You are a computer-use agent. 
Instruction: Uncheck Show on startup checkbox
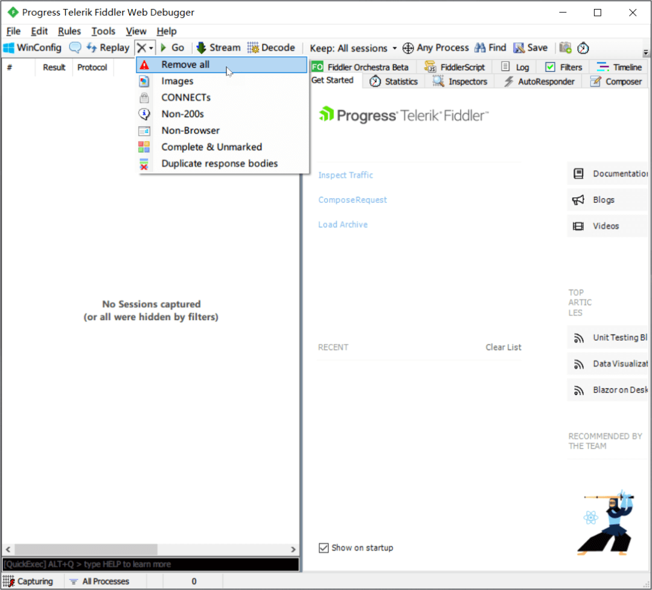[324, 548]
